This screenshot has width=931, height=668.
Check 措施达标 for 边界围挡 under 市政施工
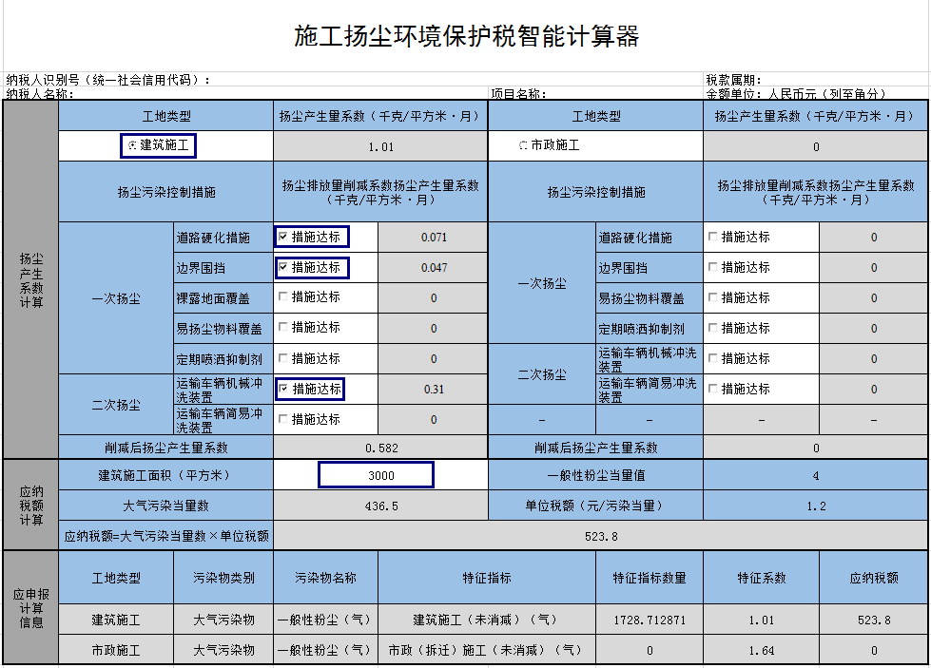[x=712, y=267]
